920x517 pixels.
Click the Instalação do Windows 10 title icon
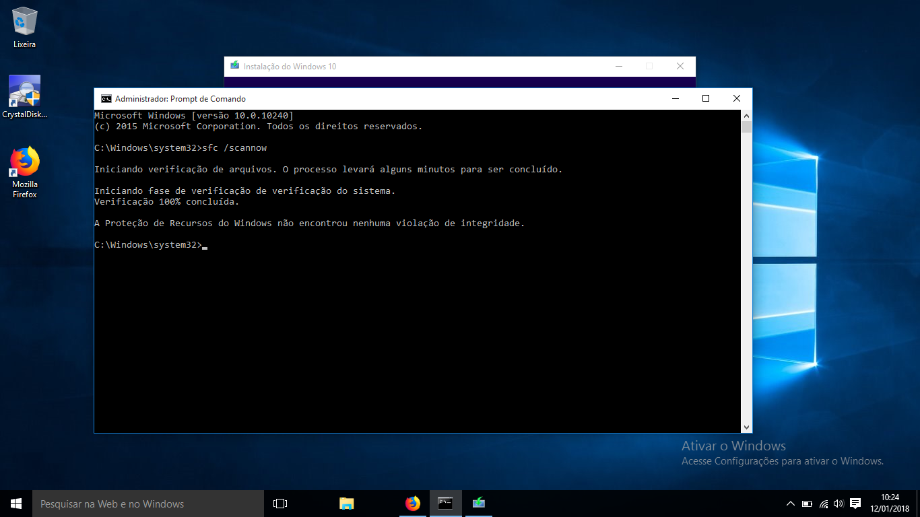234,66
